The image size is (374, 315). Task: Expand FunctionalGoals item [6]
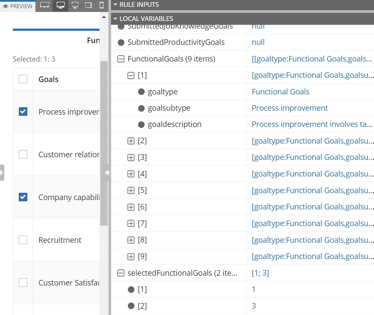tap(131, 207)
